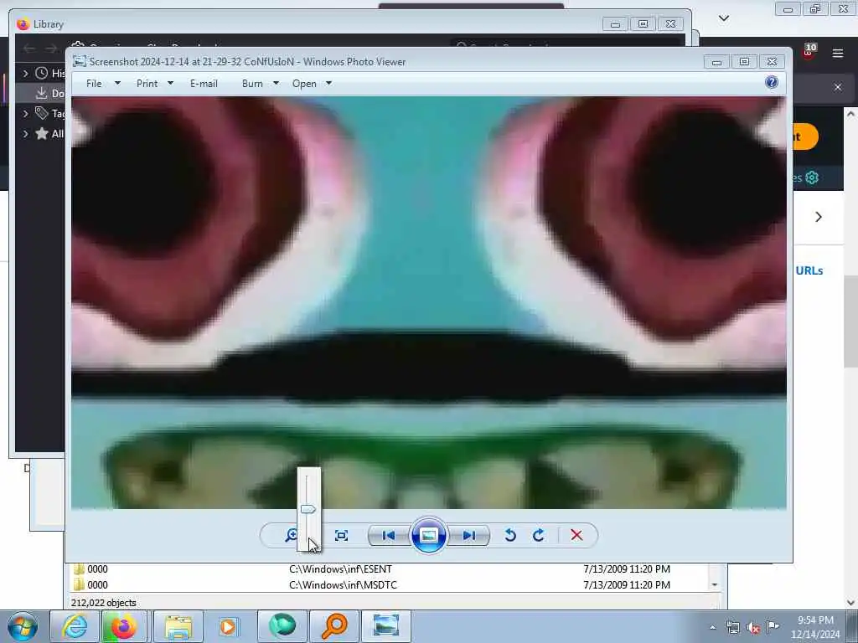858x643 pixels.
Task: Click C:\Windows\inf\ESENT path cell
Action: click(340, 569)
